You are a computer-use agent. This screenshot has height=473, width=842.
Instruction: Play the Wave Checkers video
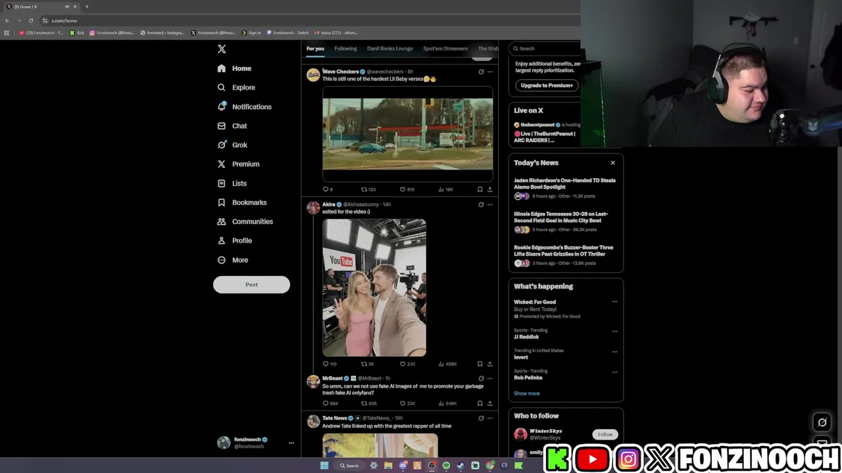(x=407, y=134)
